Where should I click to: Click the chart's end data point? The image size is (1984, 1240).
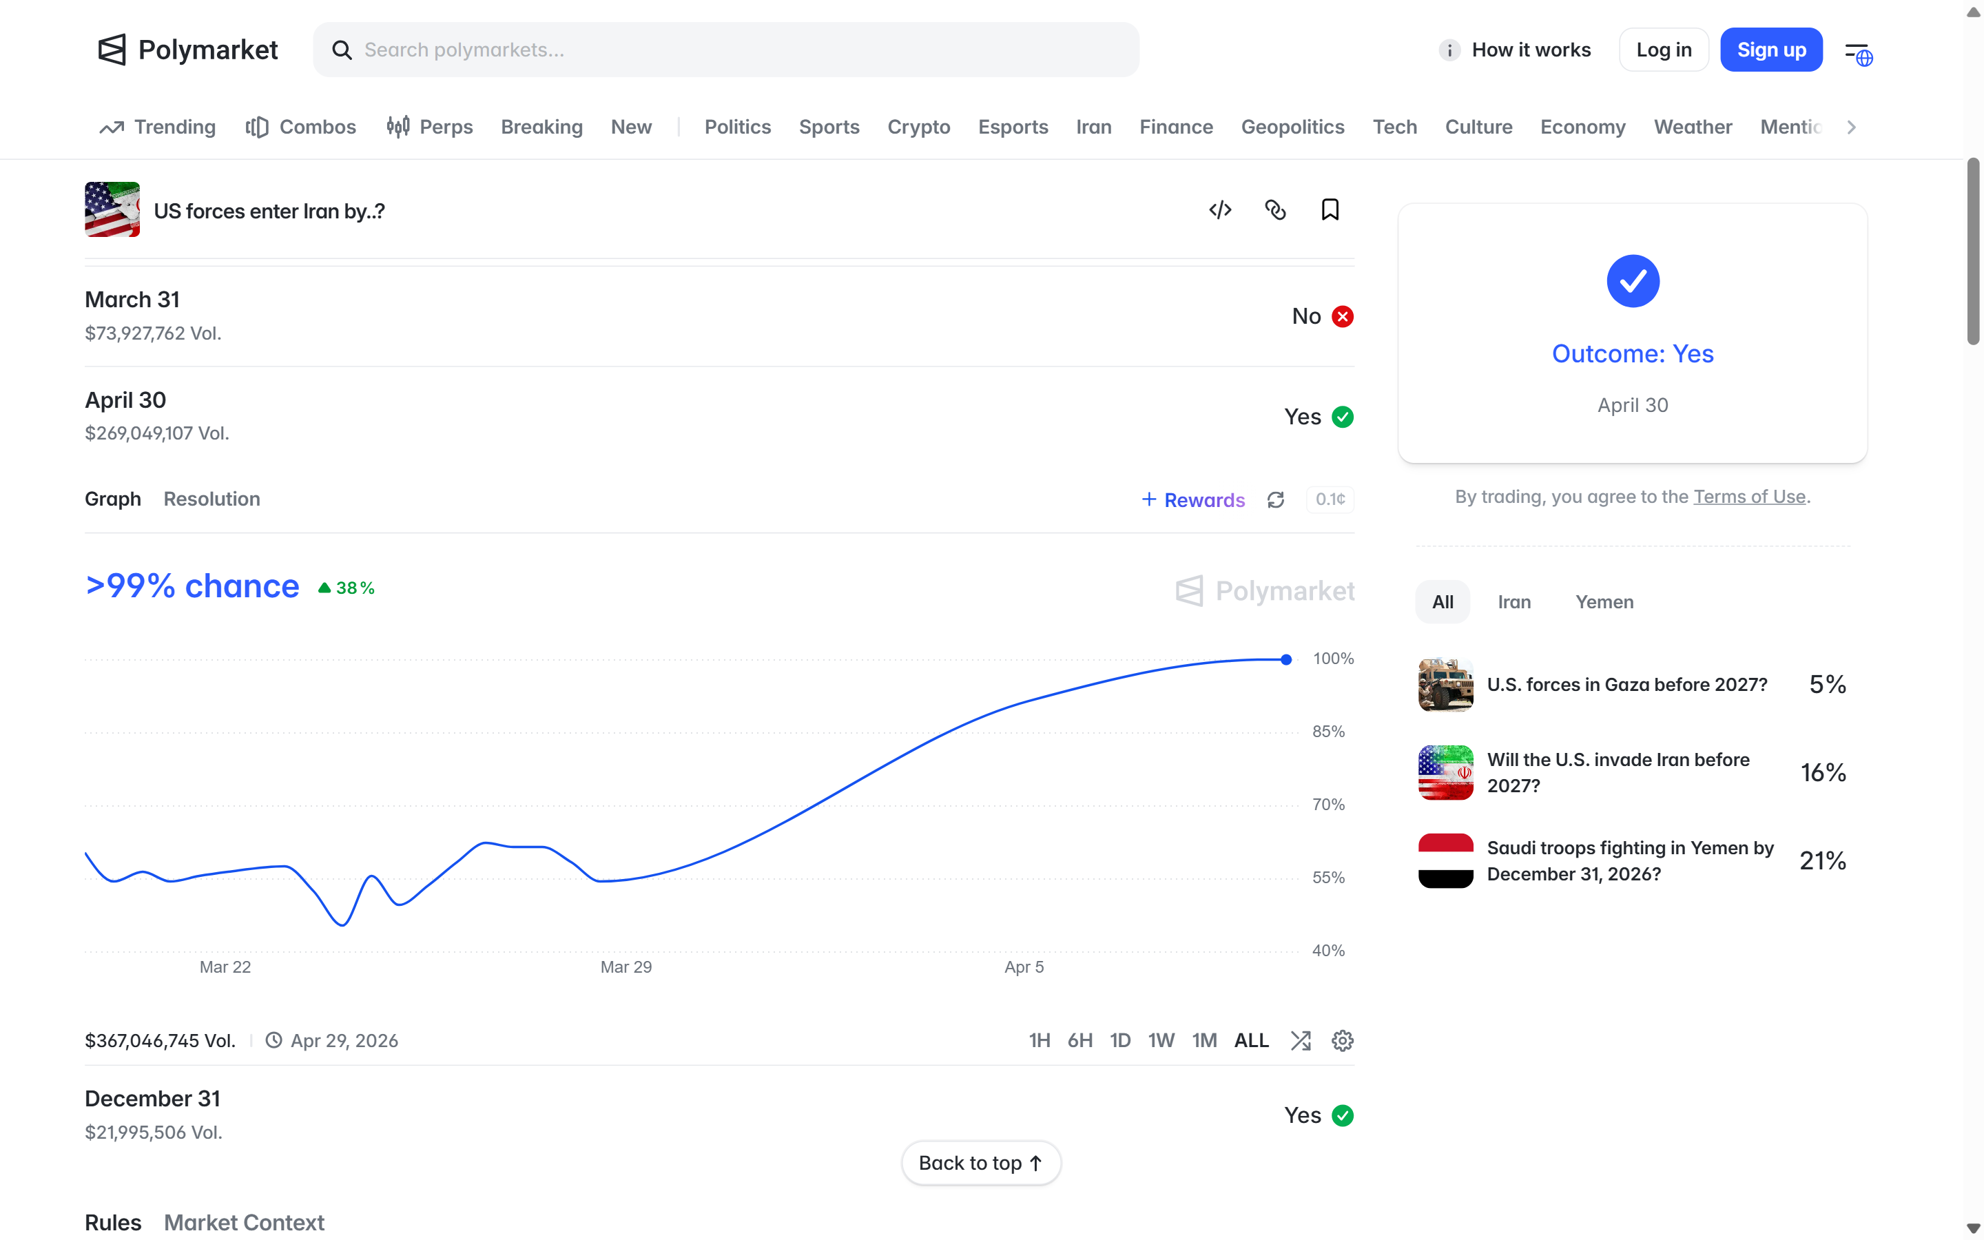(x=1286, y=659)
